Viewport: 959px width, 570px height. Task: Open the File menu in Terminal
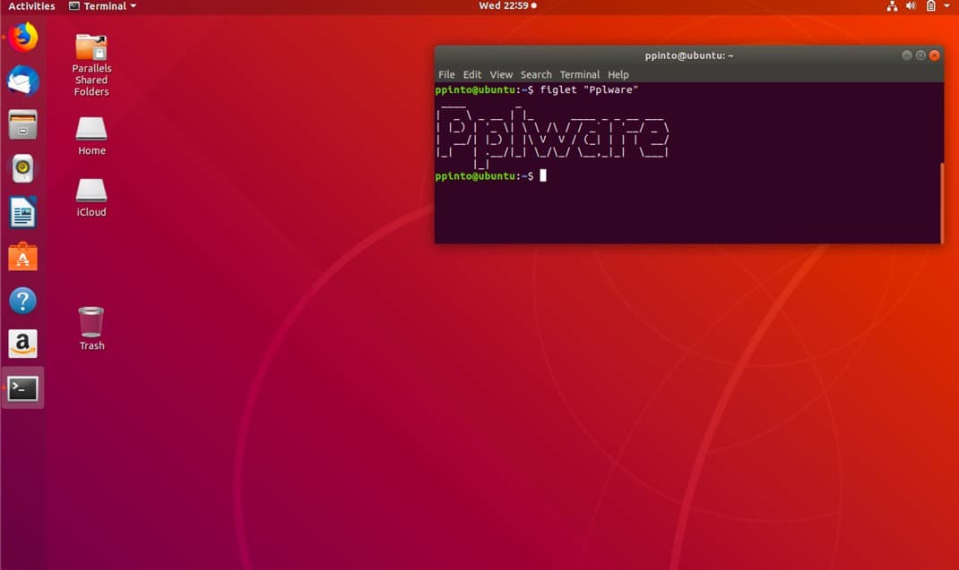coord(446,74)
